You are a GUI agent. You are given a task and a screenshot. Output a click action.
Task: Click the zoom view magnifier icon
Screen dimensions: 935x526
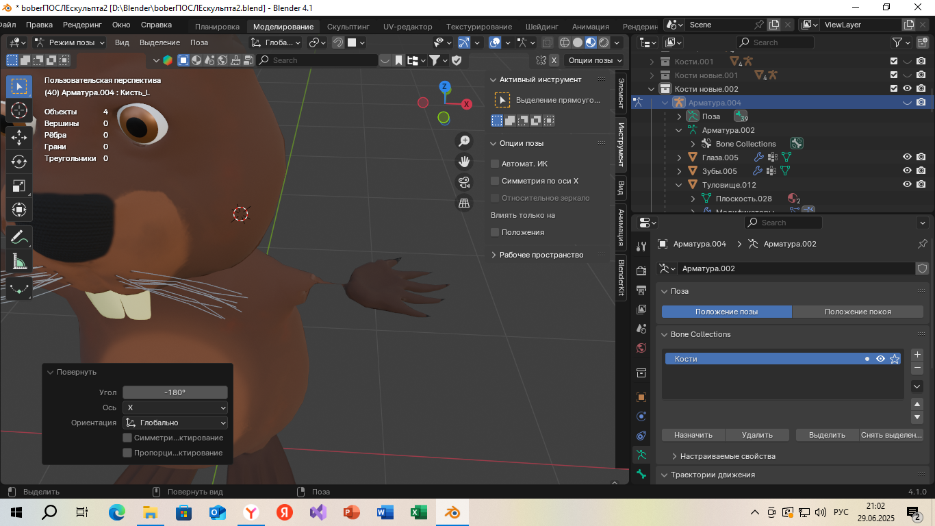(x=464, y=141)
